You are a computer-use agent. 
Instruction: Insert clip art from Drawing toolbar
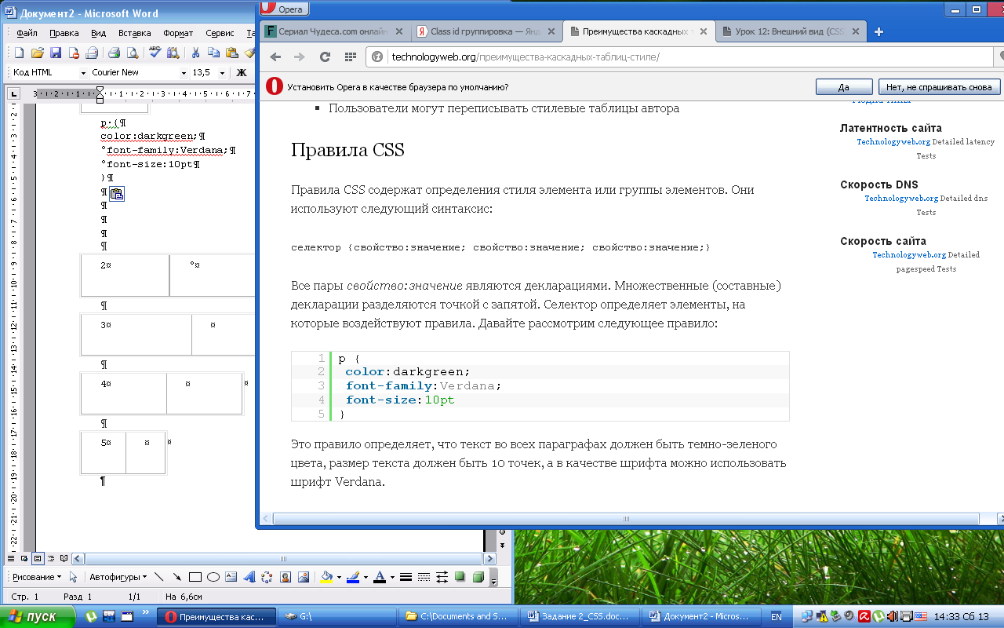(286, 577)
